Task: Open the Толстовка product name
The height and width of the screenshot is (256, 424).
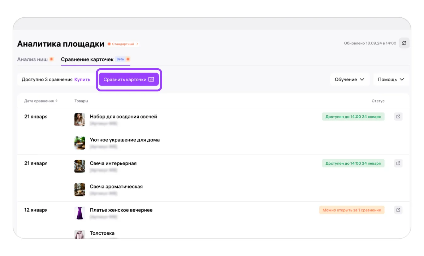Action: (x=102, y=233)
